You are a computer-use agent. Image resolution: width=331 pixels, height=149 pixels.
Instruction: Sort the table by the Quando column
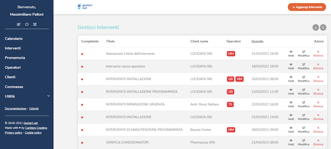[257, 41]
